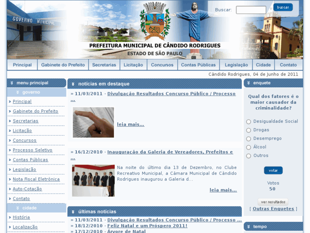This screenshot has width=310, height=233.
Task: Click the Votos count 50
Action: coord(272,189)
